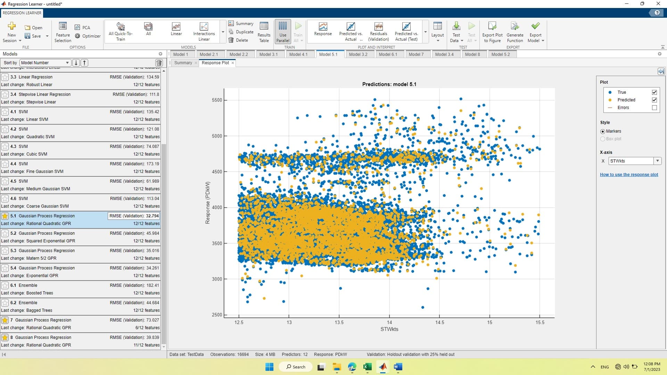Expand the model types gallery
Screen dimensions: 667x375
click(223, 32)
